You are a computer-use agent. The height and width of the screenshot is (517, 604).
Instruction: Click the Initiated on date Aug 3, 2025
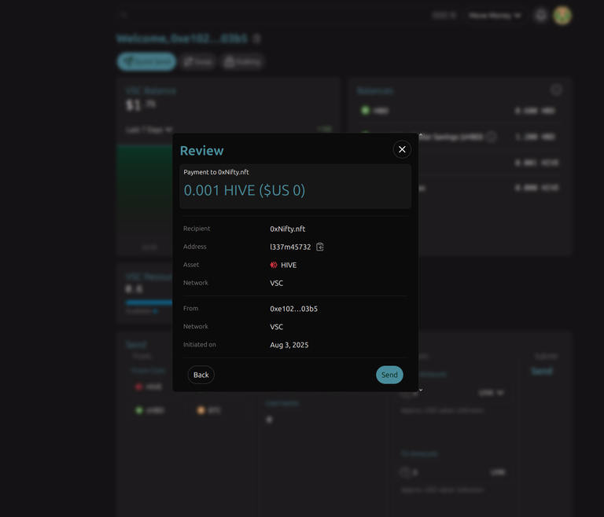coord(289,345)
